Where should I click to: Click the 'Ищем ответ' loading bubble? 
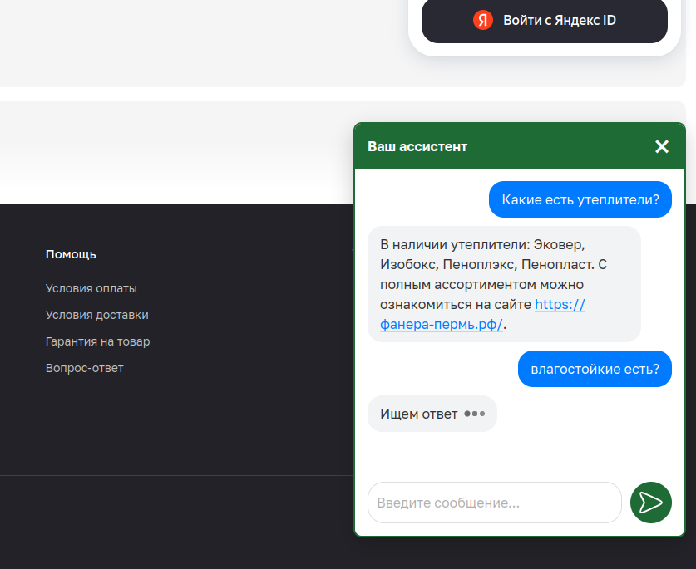tap(432, 413)
